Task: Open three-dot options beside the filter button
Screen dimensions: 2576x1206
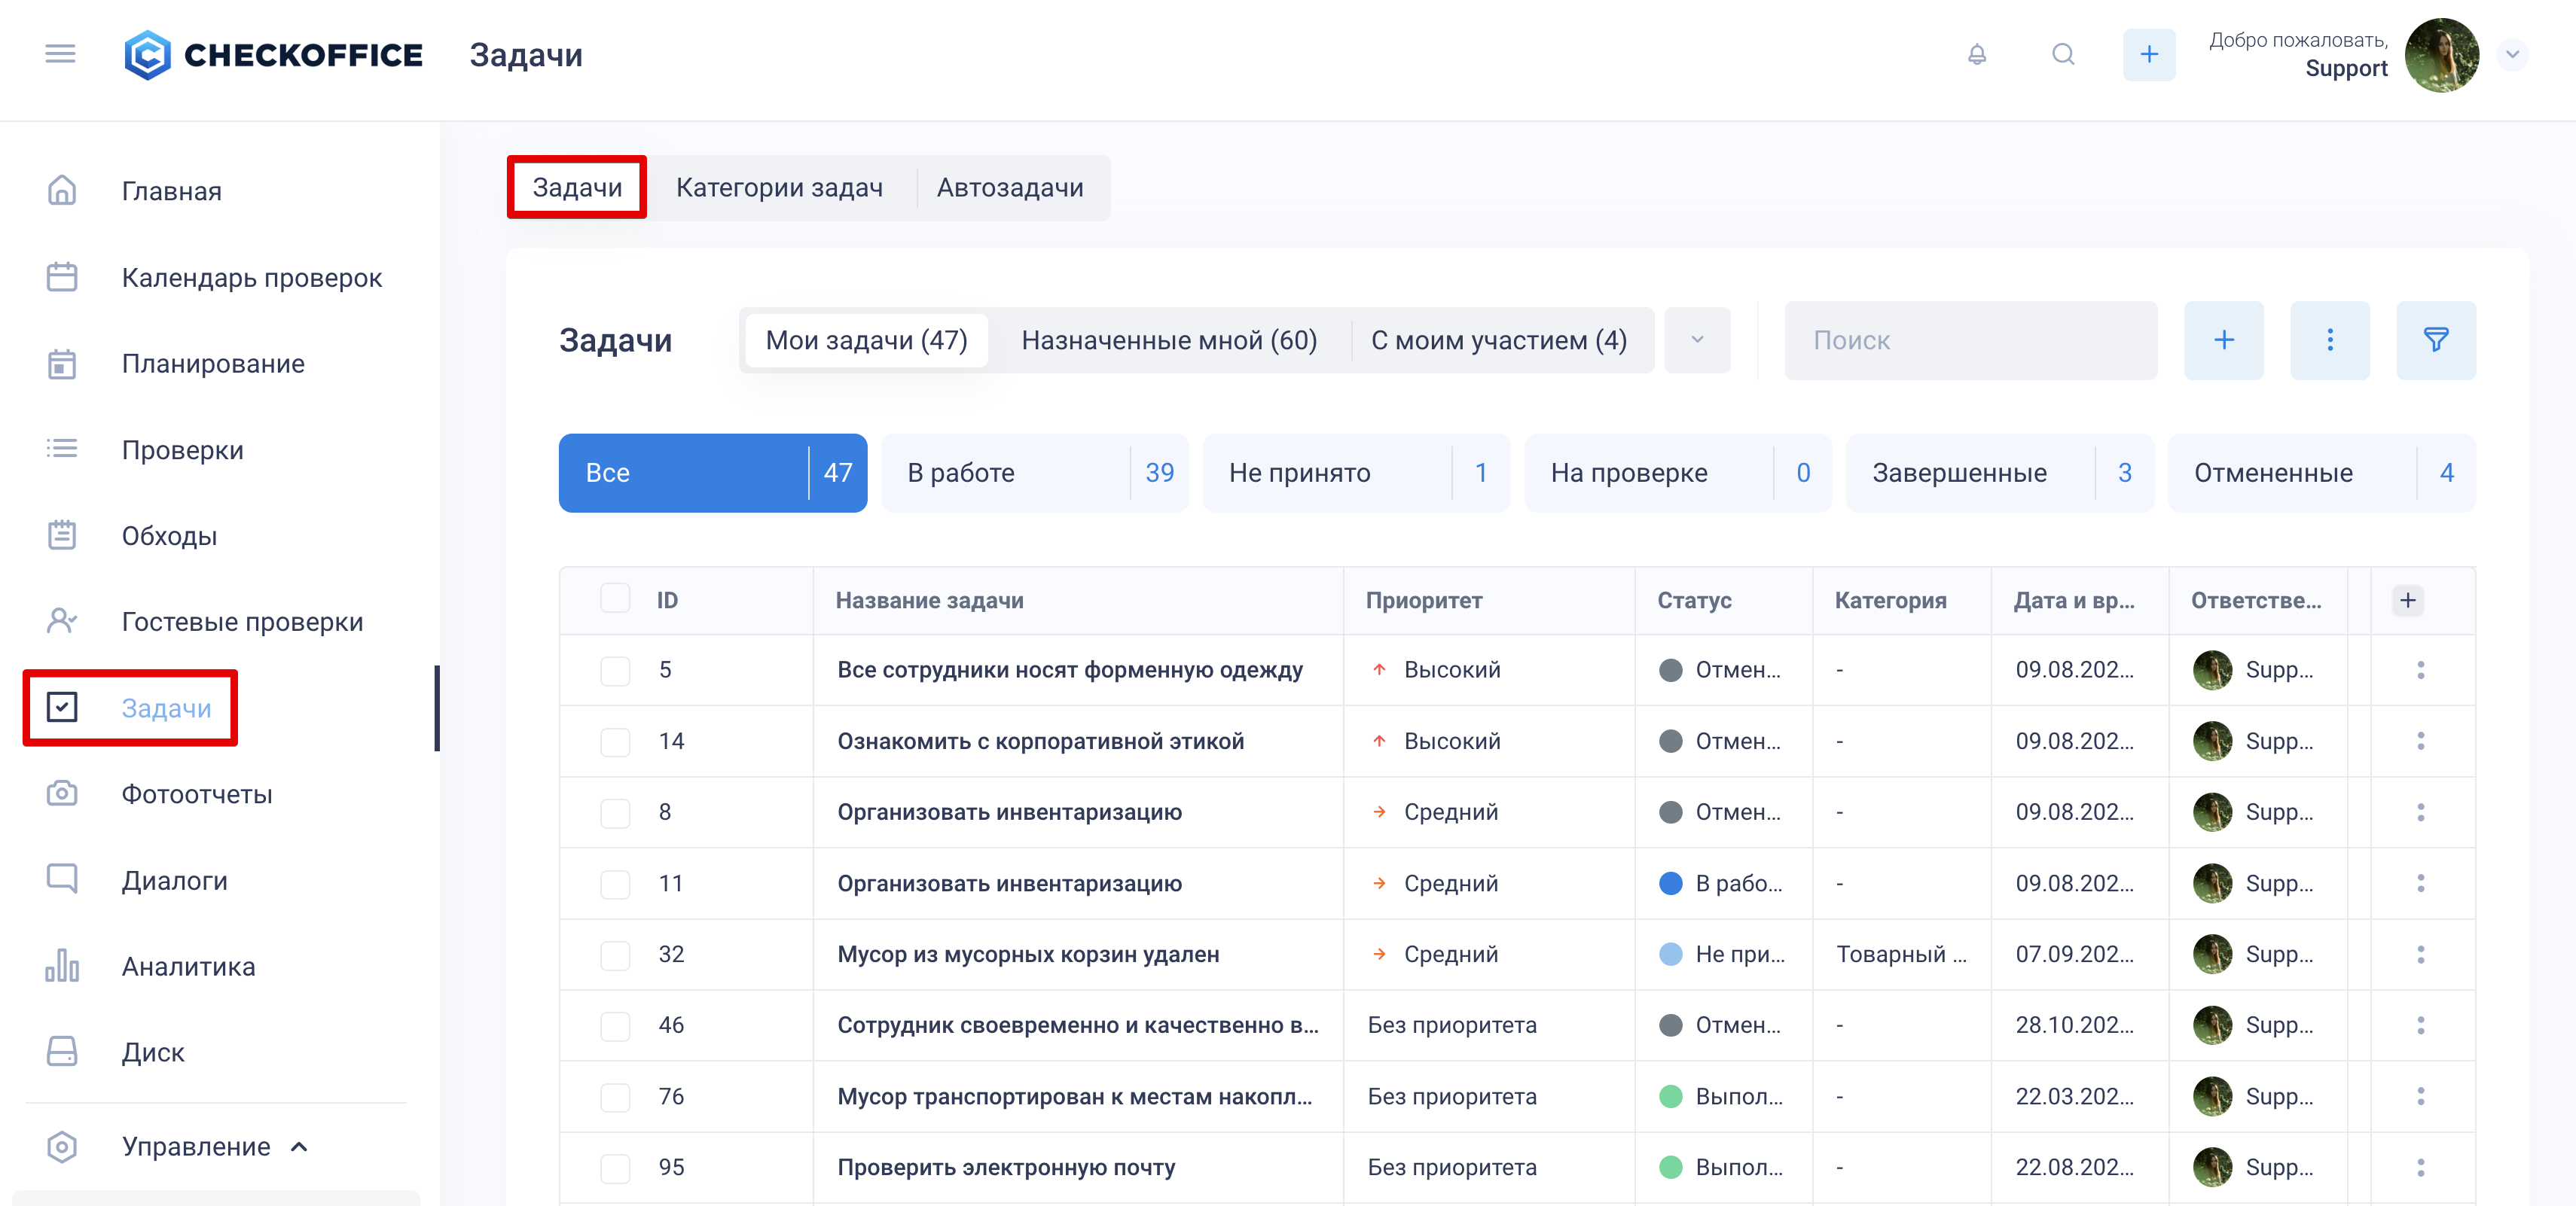Action: [2329, 340]
